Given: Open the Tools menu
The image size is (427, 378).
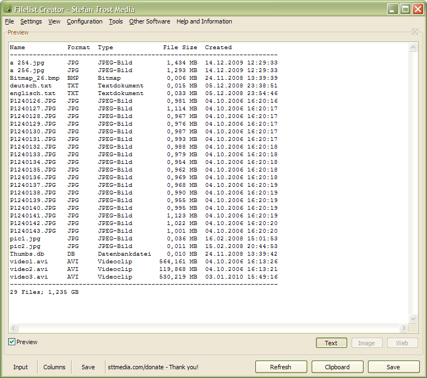Looking at the screenshot, I should [116, 21].
